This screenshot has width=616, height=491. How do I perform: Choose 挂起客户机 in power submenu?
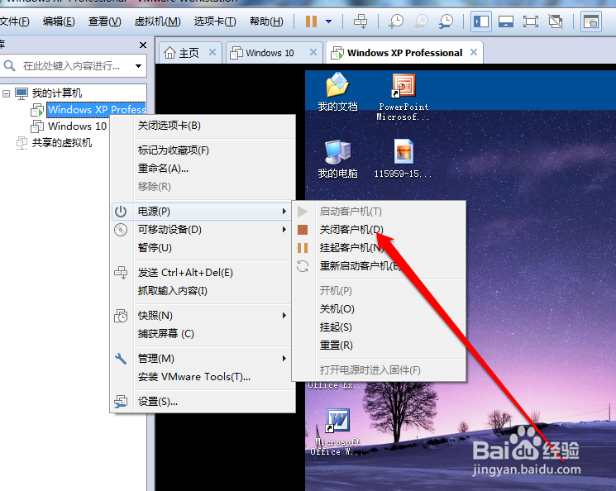[x=379, y=248]
